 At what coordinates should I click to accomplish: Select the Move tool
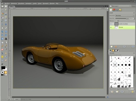6,24
